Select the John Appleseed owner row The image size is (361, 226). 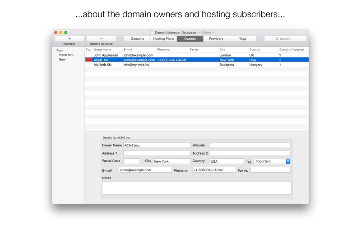point(197,55)
